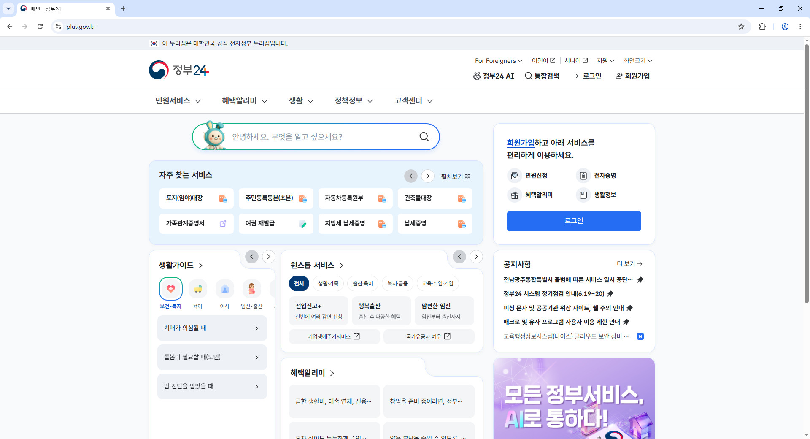Expand the 고객센터 menu
810x439 pixels.
413,101
